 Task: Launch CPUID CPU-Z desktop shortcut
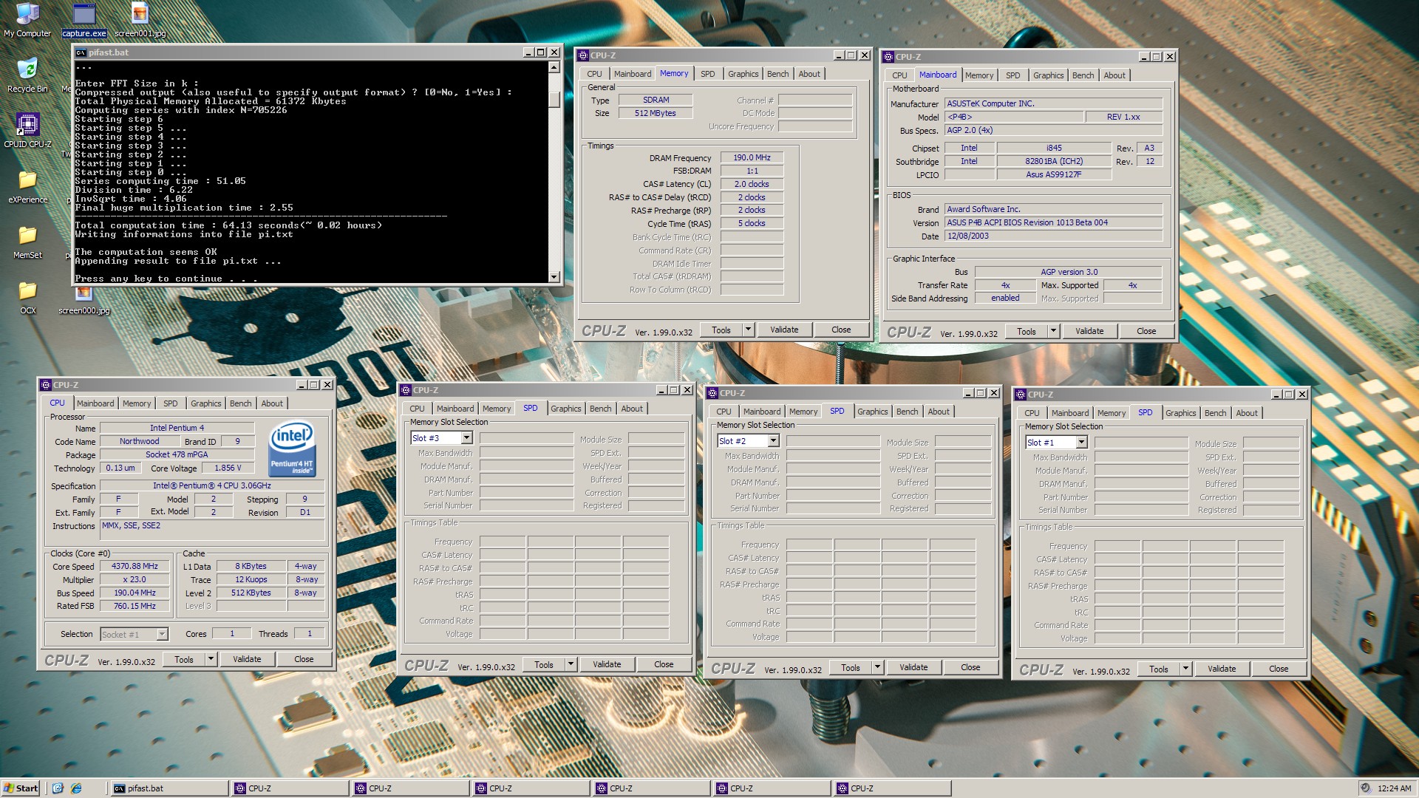click(27, 131)
